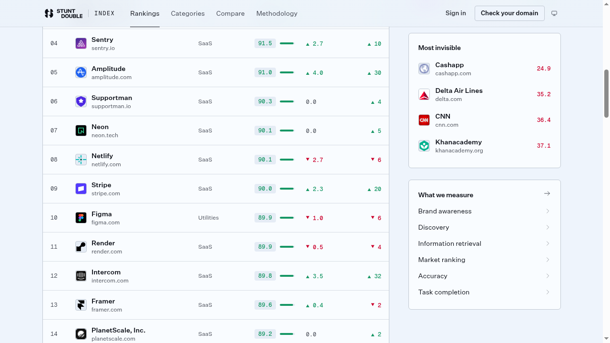Expand the Accuracy chevron

coord(548,276)
